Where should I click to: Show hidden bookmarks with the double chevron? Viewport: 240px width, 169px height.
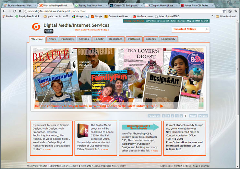pyautogui.click(x=212, y=16)
